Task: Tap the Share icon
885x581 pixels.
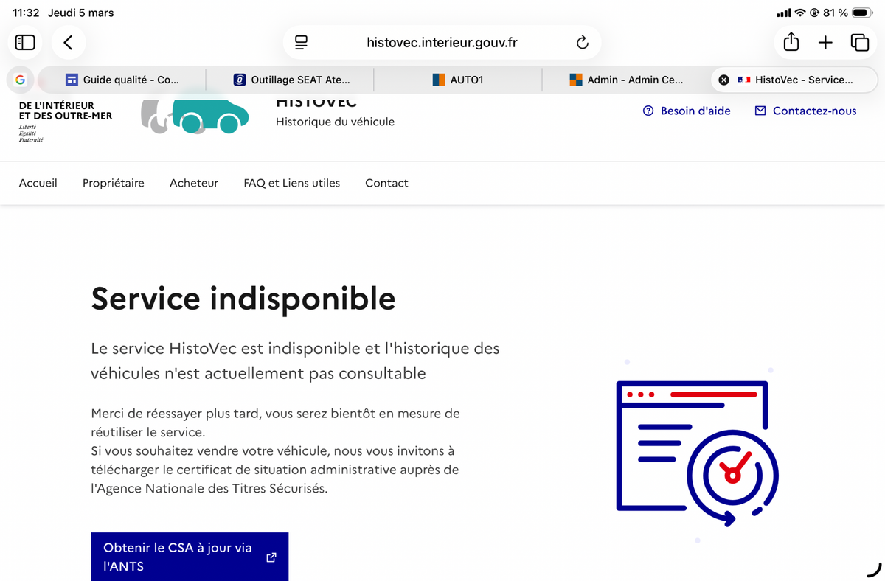Action: (x=791, y=43)
